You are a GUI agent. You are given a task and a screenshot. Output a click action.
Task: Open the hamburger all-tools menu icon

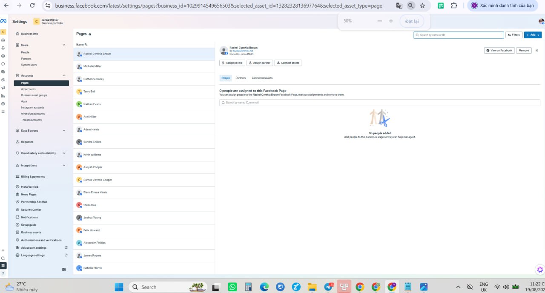click(3, 112)
